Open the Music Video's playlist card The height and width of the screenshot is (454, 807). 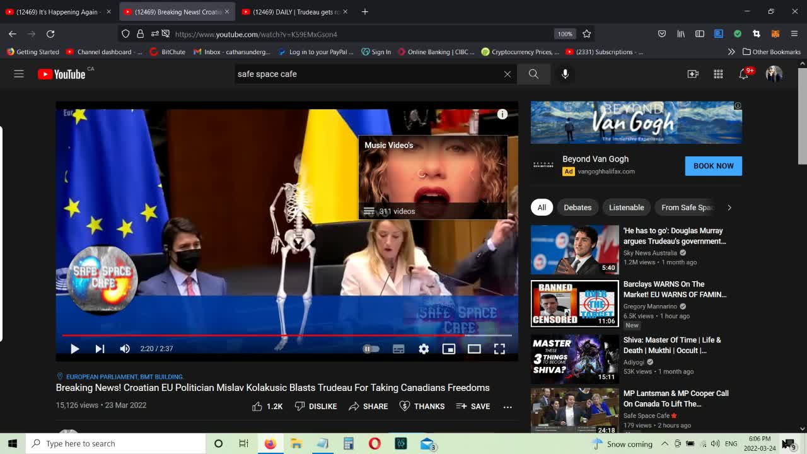[x=433, y=177]
